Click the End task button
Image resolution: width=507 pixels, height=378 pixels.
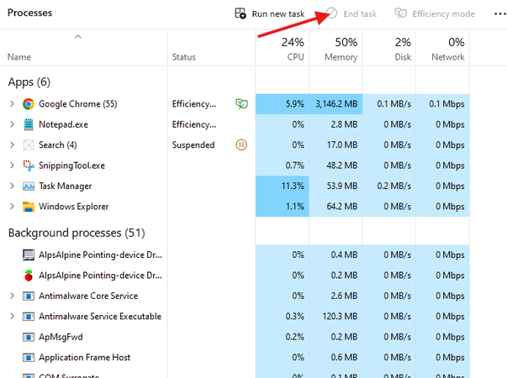pos(351,14)
